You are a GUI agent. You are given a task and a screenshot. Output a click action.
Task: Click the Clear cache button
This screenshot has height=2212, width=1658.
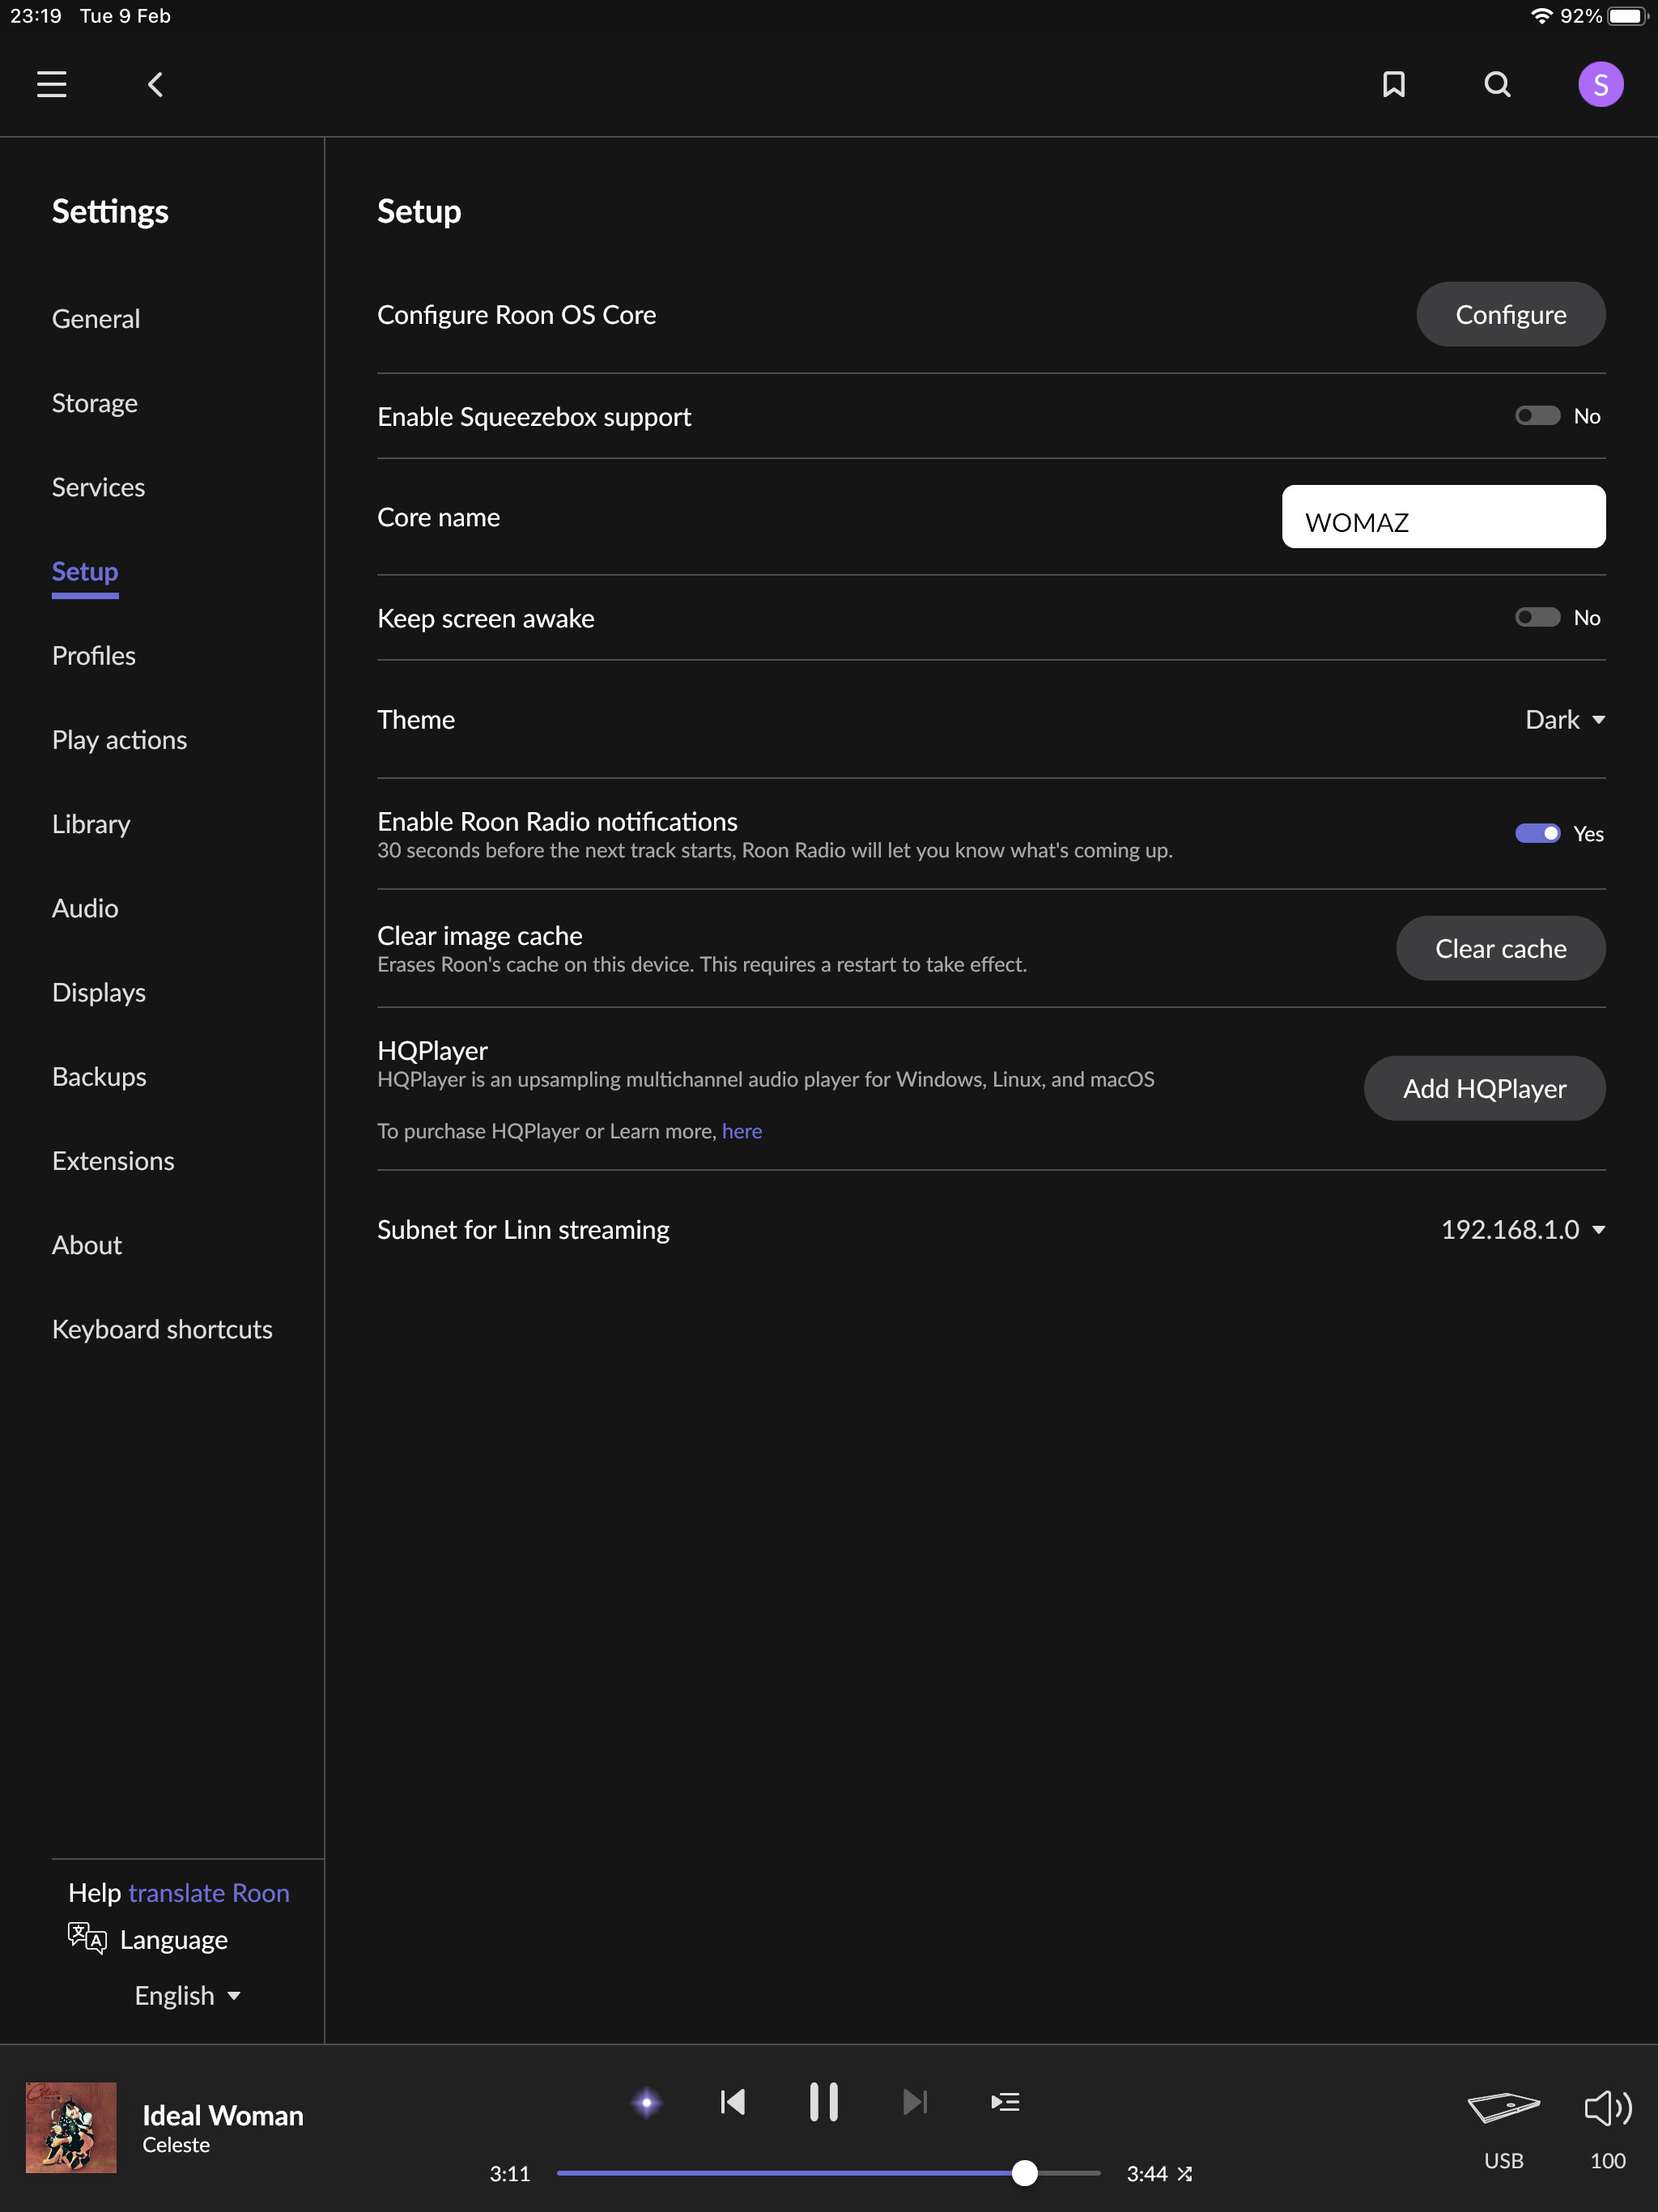coord(1500,948)
